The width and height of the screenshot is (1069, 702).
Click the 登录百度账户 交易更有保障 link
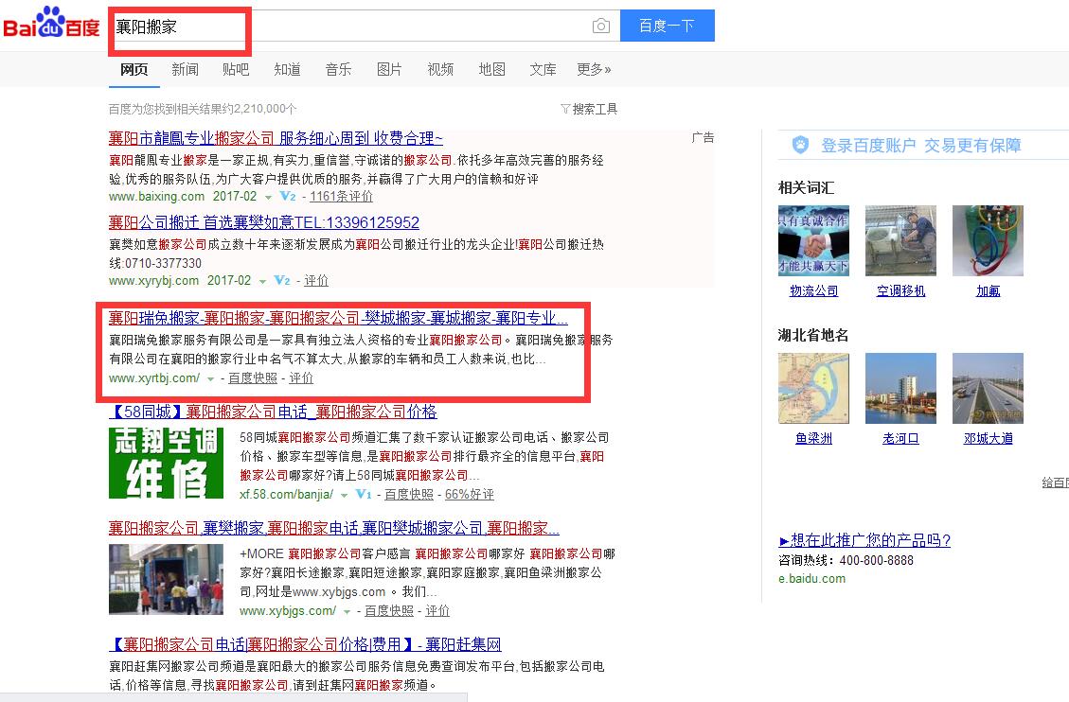920,146
